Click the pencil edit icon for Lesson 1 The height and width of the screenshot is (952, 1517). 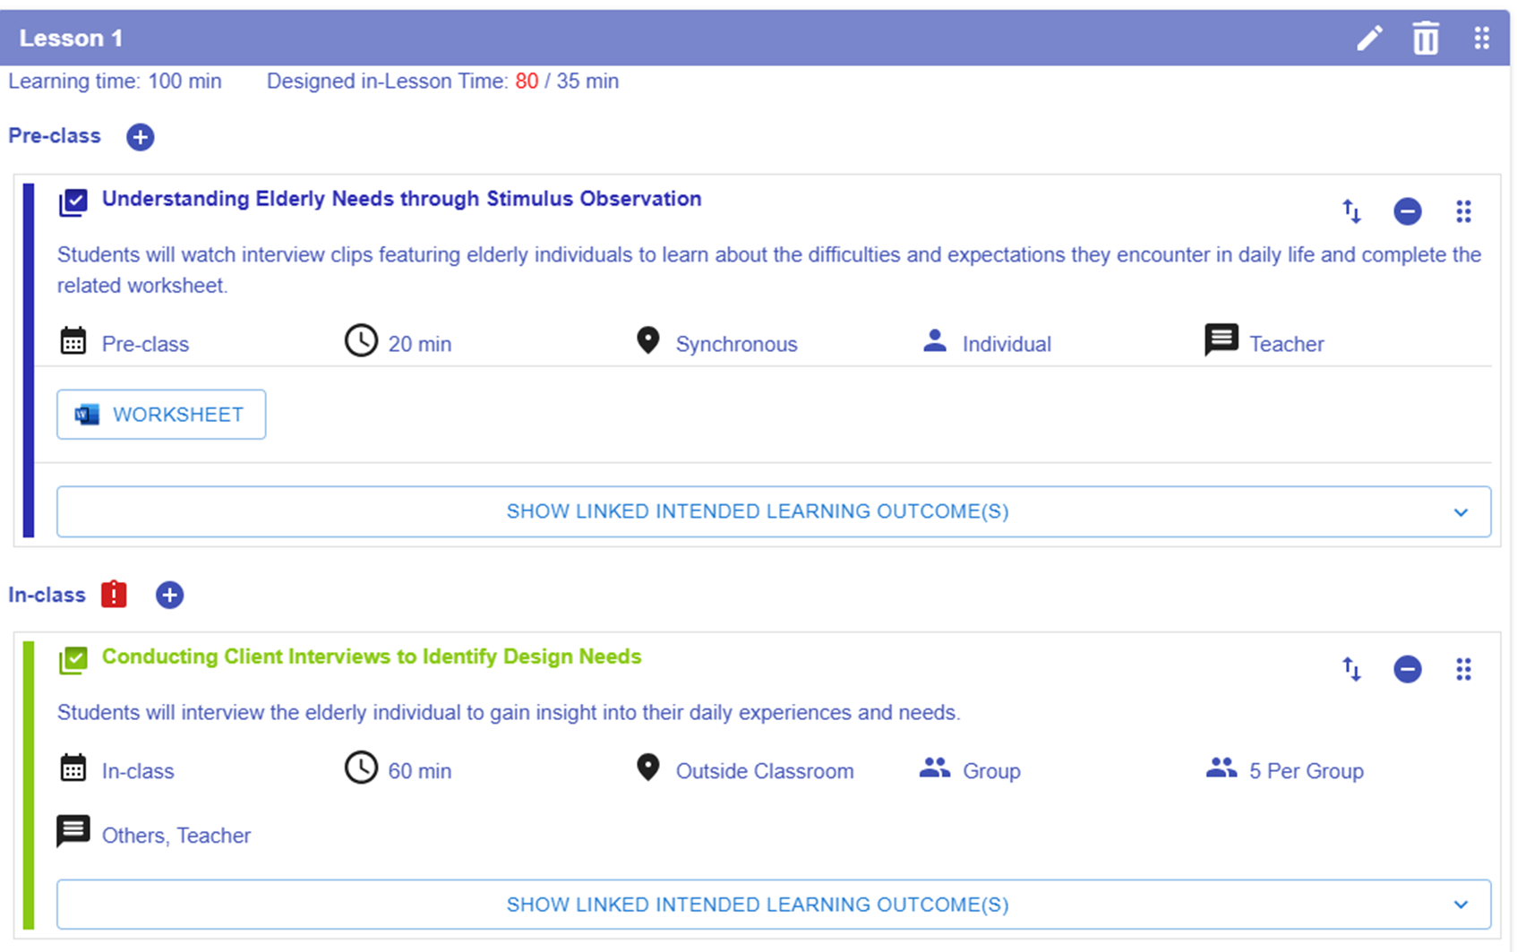pyautogui.click(x=1368, y=39)
